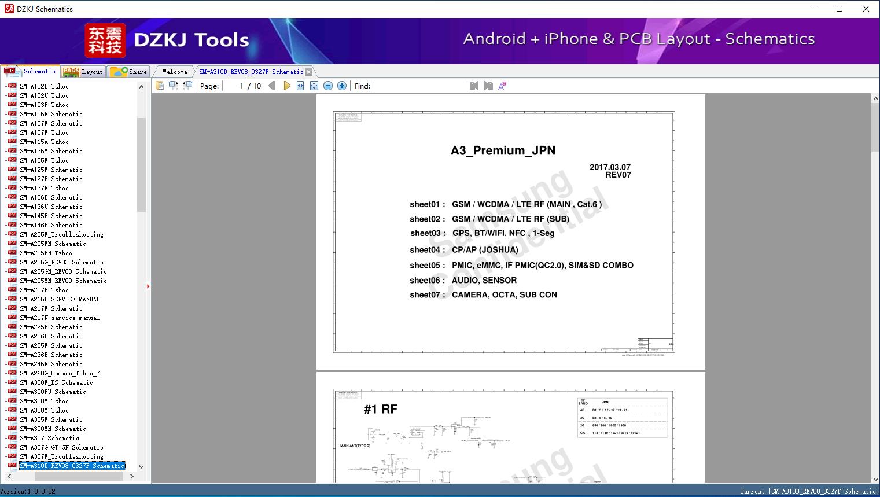Click the document view scroll-up arrow

coord(875,99)
